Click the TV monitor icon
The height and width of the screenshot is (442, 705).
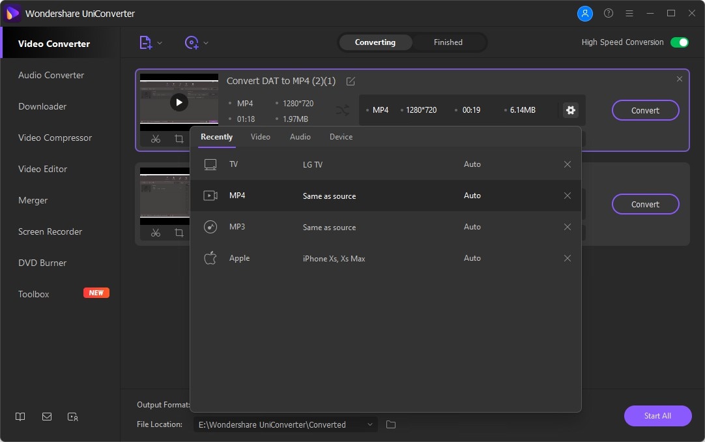(210, 164)
